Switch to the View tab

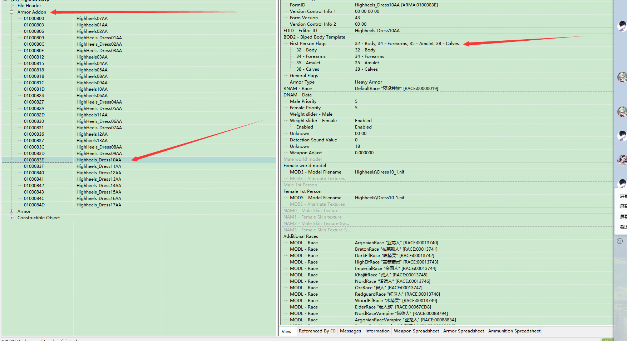pos(287,331)
